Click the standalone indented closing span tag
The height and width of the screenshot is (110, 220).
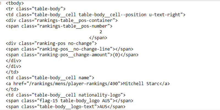tap(98, 38)
